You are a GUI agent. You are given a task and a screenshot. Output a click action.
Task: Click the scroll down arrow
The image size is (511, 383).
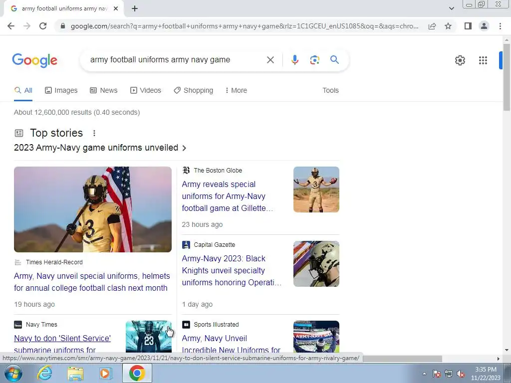pyautogui.click(x=507, y=351)
